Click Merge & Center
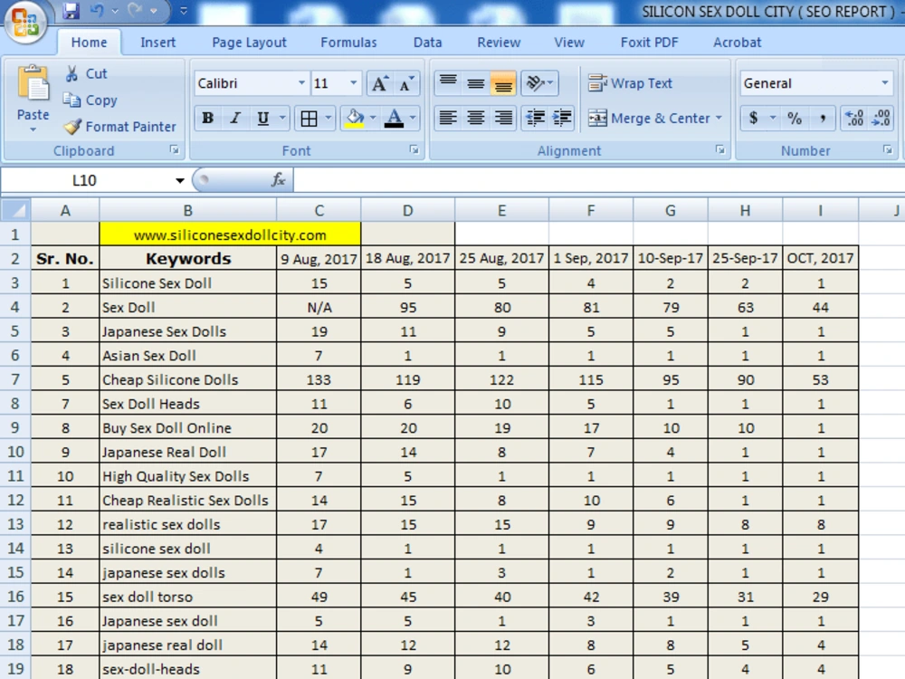 point(649,118)
